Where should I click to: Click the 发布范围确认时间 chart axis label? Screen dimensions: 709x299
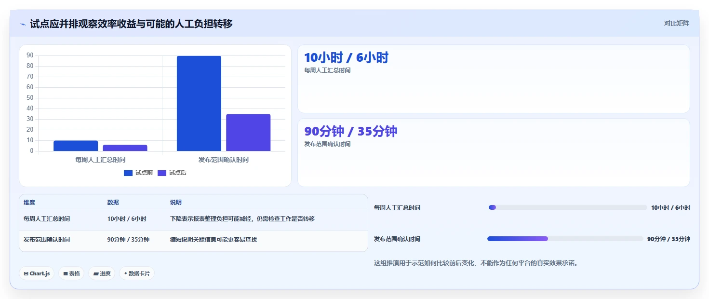pyautogui.click(x=224, y=160)
